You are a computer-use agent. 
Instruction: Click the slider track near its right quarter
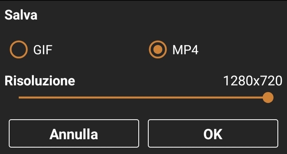[206, 97]
